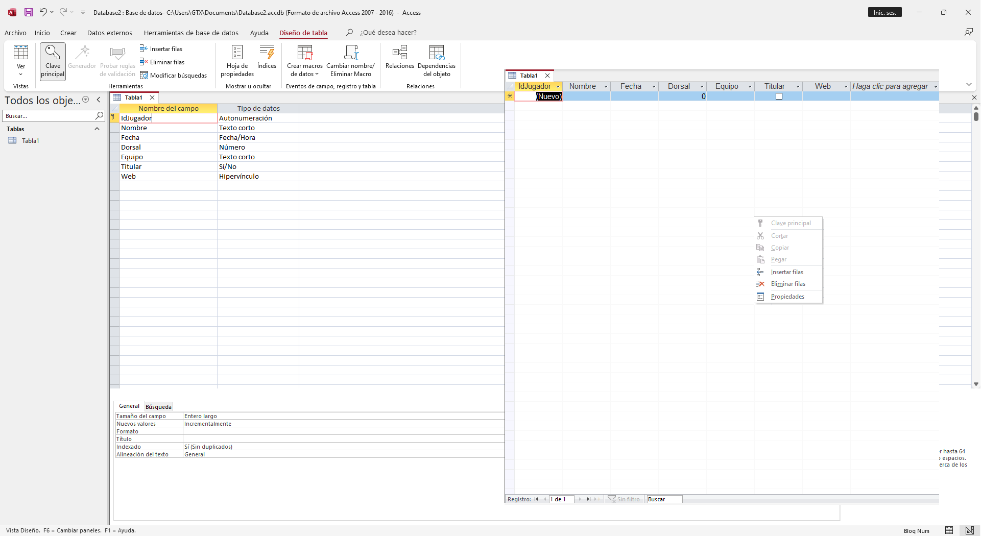Switch to Design view icon in the status bar
The width and height of the screenshot is (981, 536).
pyautogui.click(x=969, y=530)
